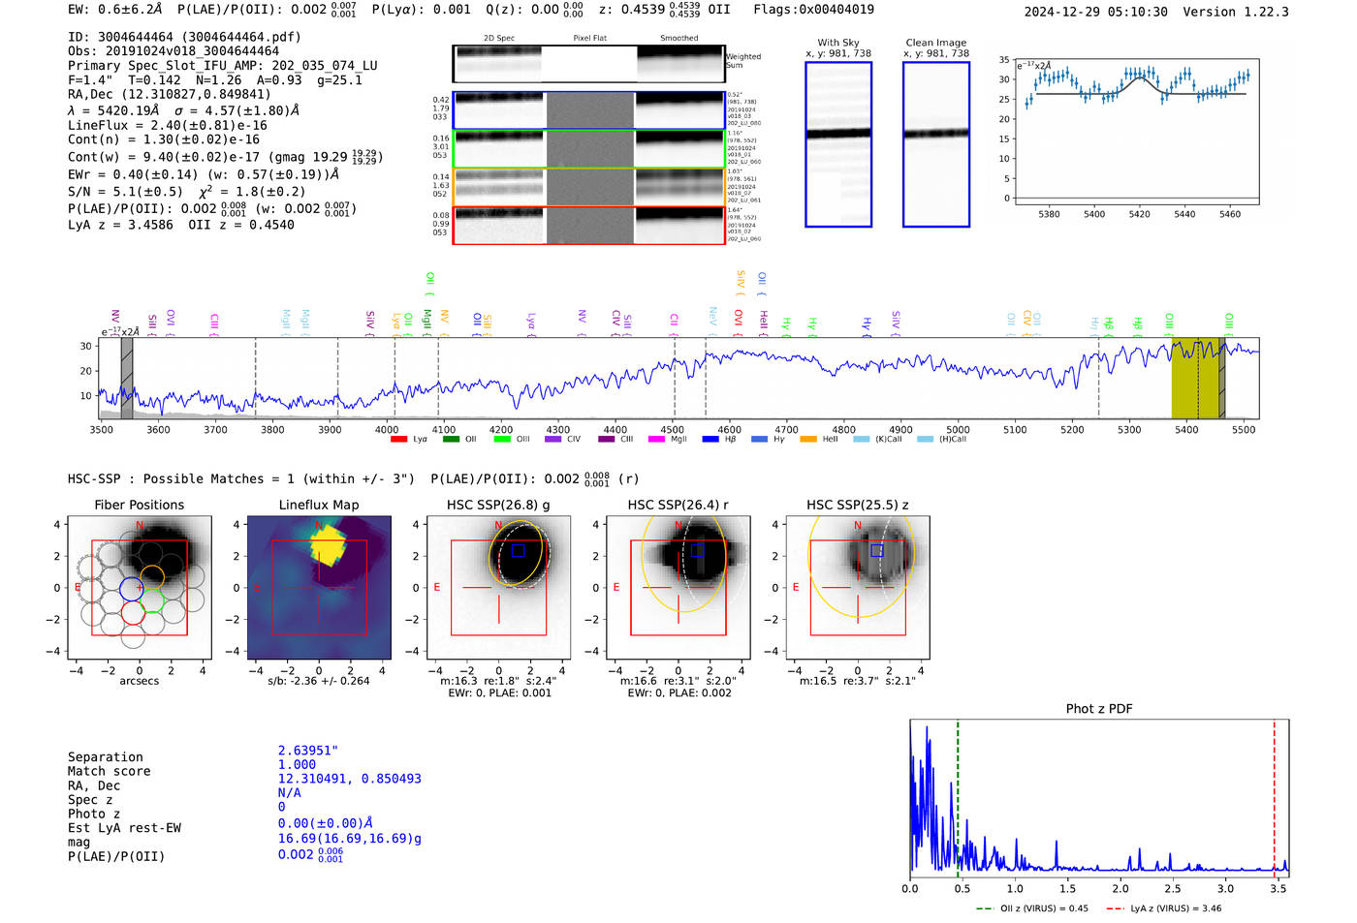1357x923 pixels.
Task: Click the 'Cont(n) = 1.30(±0.02)e-16' line
Action: pyautogui.click(x=164, y=139)
